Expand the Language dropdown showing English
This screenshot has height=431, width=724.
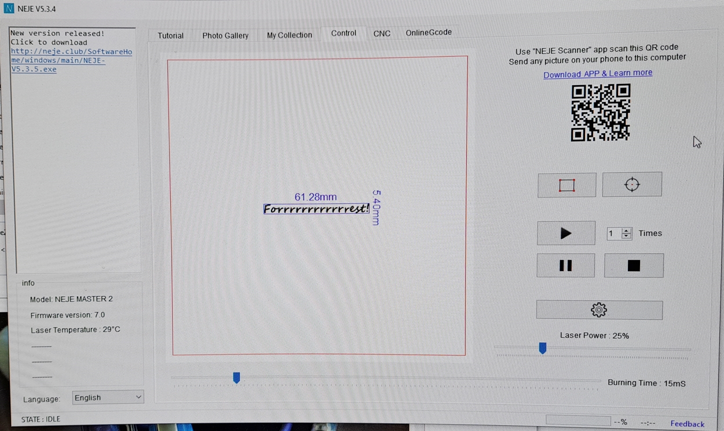point(108,397)
